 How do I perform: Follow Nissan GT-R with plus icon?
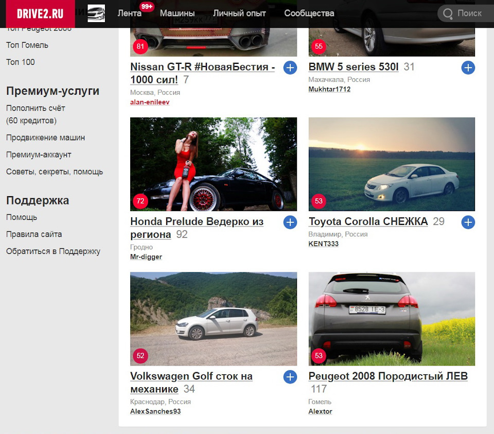290,67
